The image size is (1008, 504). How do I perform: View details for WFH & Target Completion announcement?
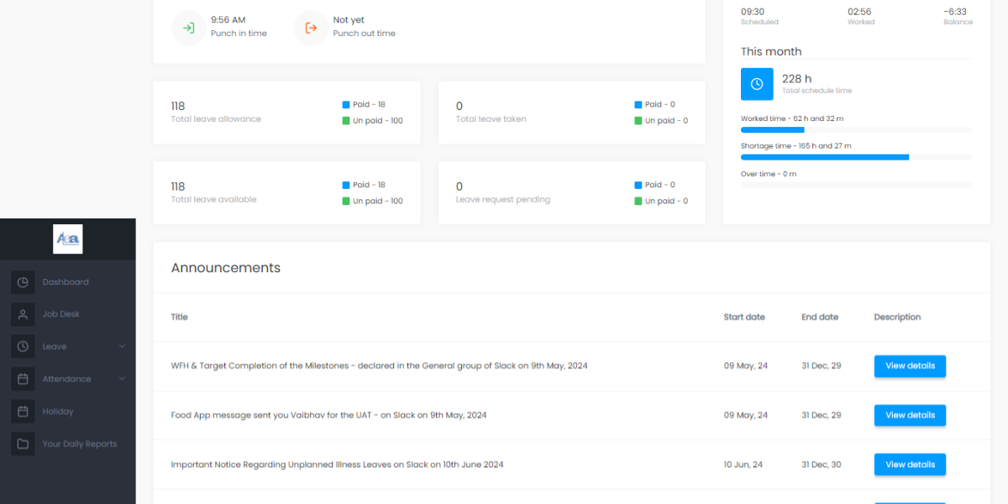pyautogui.click(x=910, y=366)
